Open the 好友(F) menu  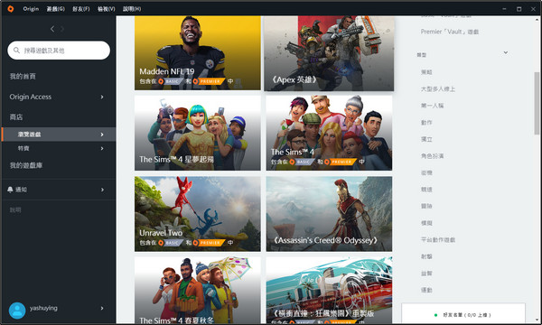click(x=81, y=9)
